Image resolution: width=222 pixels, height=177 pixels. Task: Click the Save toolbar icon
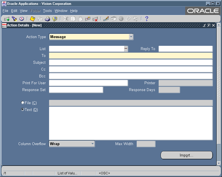click(33, 19)
